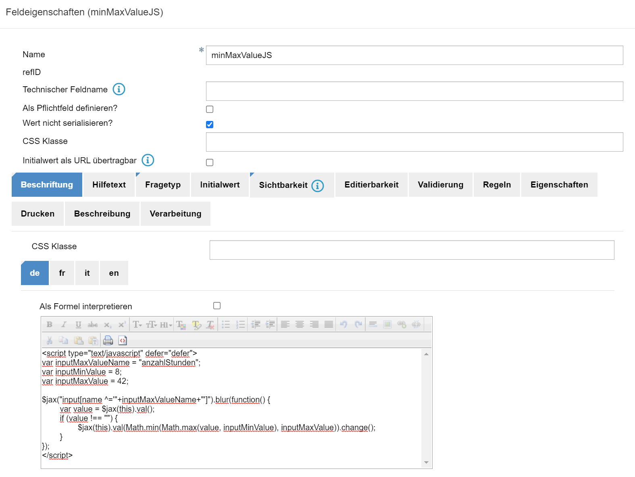The height and width of the screenshot is (477, 635).
Task: Click the insert link icon
Action: pyautogui.click(x=402, y=325)
